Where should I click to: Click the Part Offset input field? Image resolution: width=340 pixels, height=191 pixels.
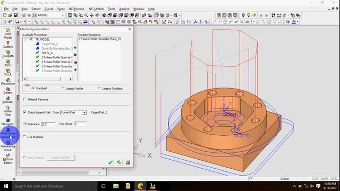click(x=80, y=124)
